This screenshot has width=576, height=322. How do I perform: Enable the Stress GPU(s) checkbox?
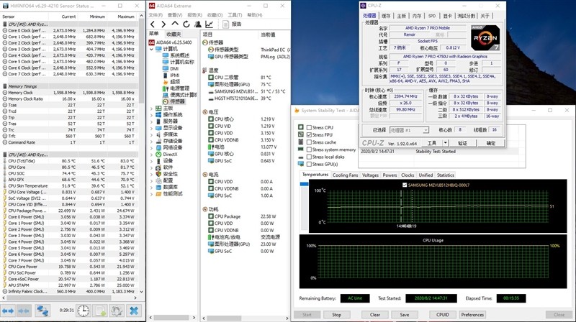click(309, 164)
